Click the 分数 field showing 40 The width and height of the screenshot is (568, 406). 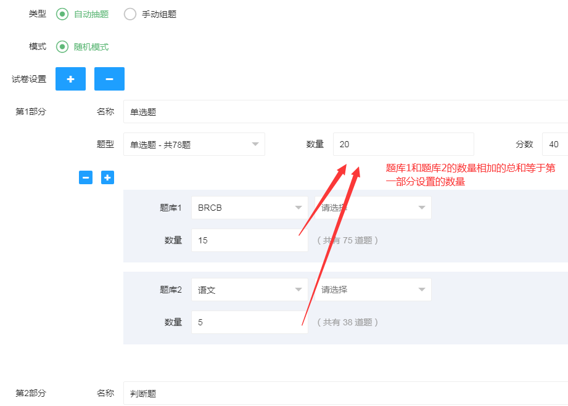[554, 144]
